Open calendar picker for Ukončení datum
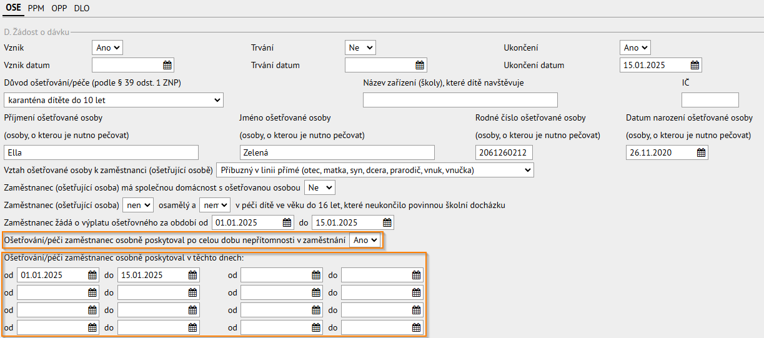The height and width of the screenshot is (338, 764). pos(695,65)
